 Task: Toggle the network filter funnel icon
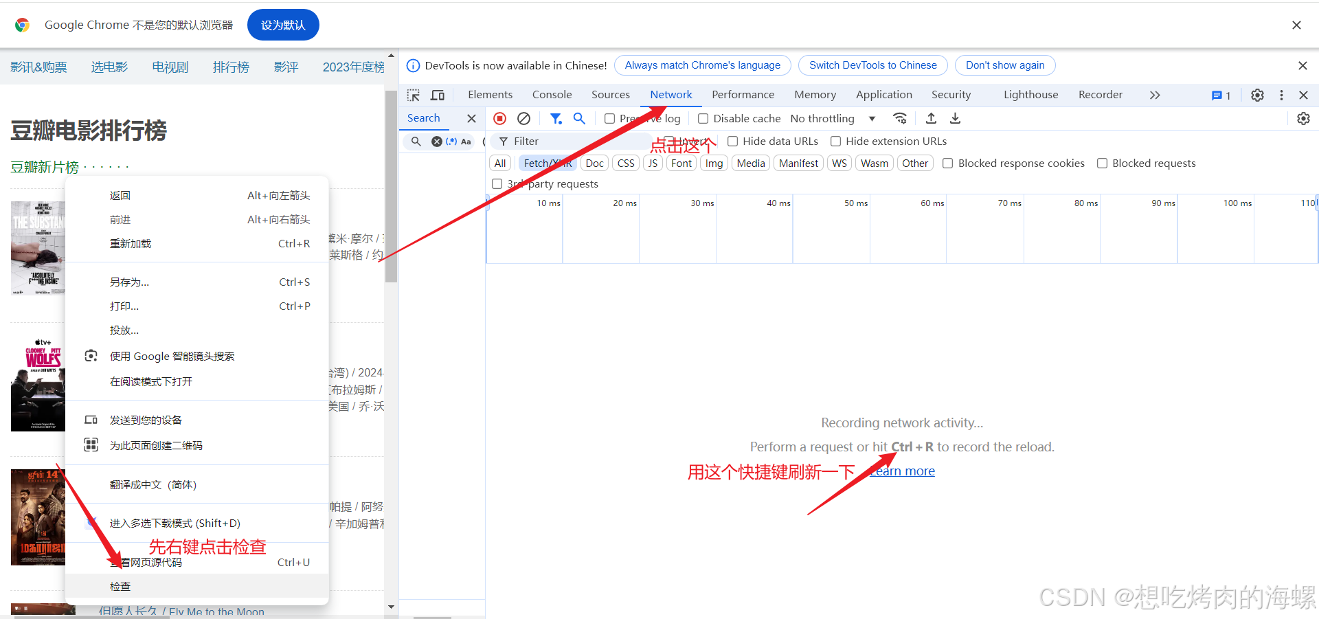tap(556, 118)
